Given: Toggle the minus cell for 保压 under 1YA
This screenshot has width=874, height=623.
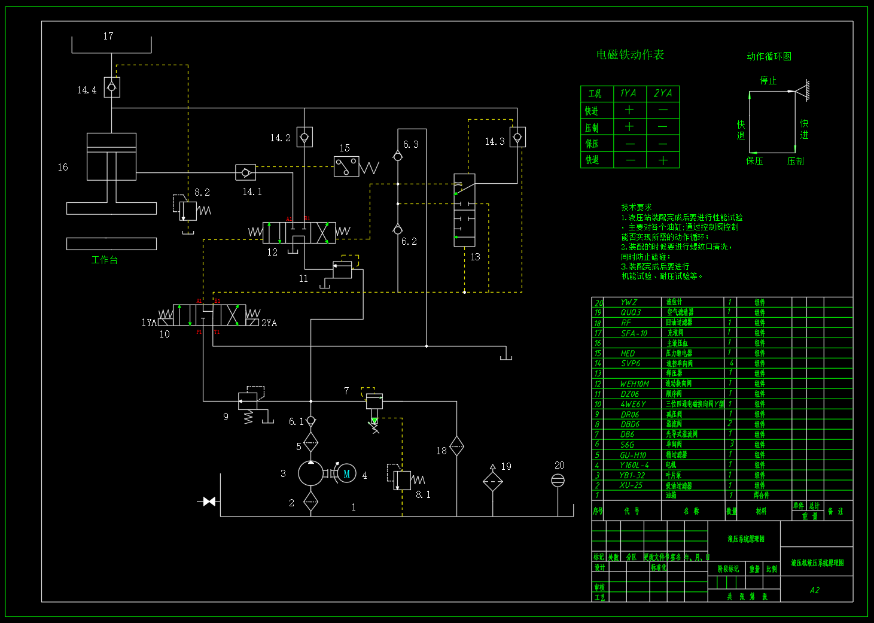Looking at the screenshot, I should tap(629, 144).
